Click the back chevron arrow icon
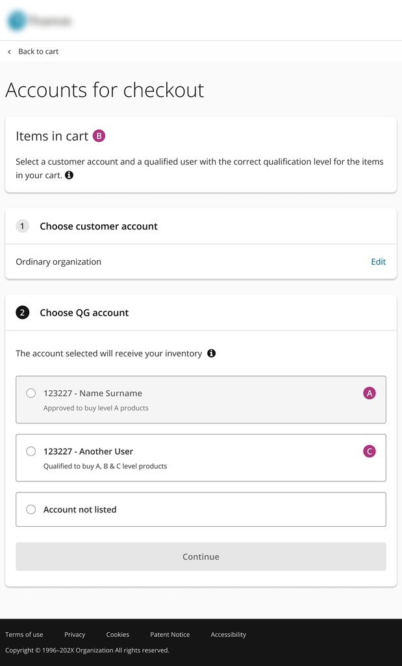The height and width of the screenshot is (666, 402). pyautogui.click(x=9, y=51)
